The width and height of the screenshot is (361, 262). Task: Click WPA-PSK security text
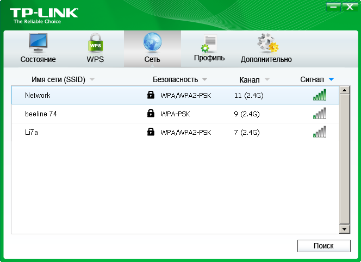(175, 114)
